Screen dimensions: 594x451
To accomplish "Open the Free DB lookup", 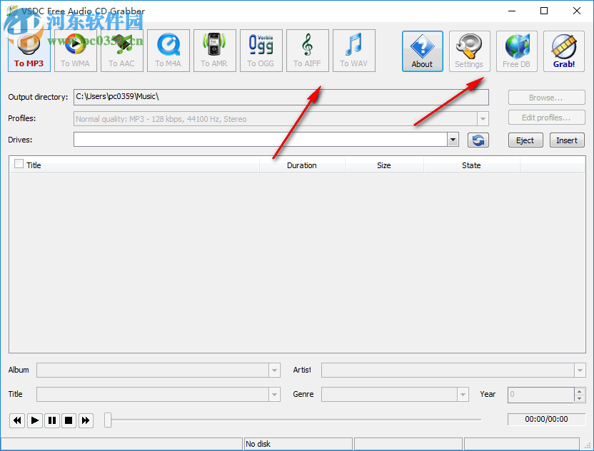I will [x=516, y=50].
